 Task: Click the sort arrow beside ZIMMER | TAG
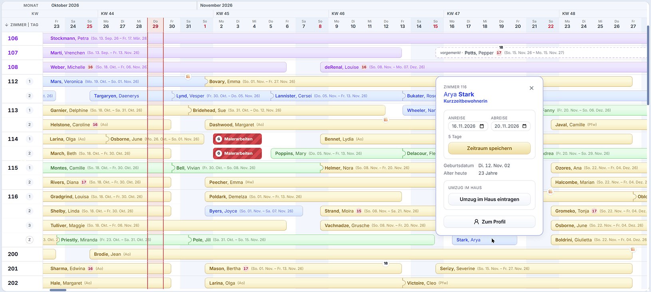[x=6, y=25]
